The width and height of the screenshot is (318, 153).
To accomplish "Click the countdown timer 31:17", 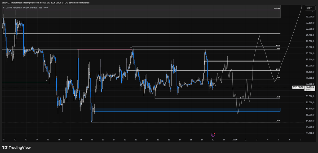I will (308, 90).
